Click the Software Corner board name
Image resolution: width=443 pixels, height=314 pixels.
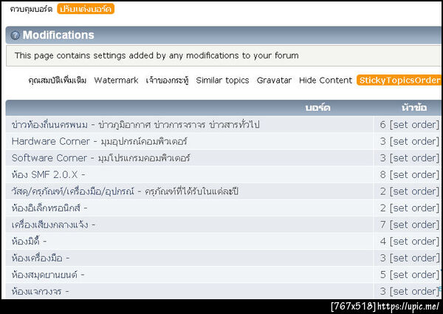(x=49, y=158)
